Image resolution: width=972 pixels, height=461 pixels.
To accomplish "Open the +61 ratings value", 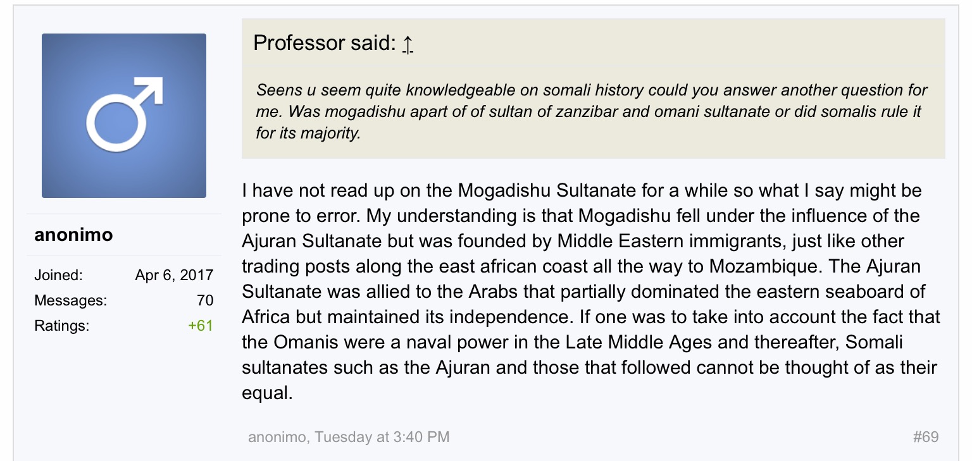I will pos(201,326).
